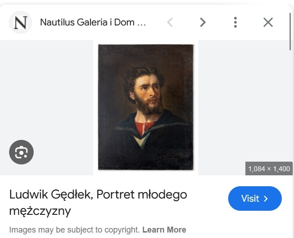Viewport: 294px width, 238px height.
Task: Click the 'Images may be subject to copyright' text
Action: coord(75,229)
